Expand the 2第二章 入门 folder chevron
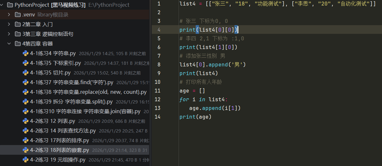 click(9, 24)
